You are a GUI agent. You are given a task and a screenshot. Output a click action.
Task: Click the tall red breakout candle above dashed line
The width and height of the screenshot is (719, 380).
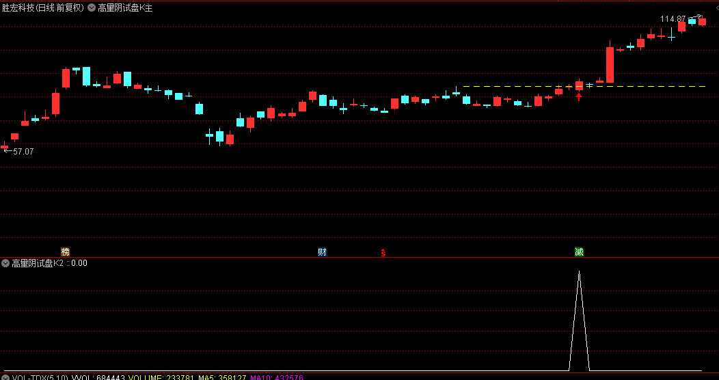(x=610, y=62)
